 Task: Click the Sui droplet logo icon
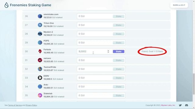pyautogui.click(x=6, y=5)
